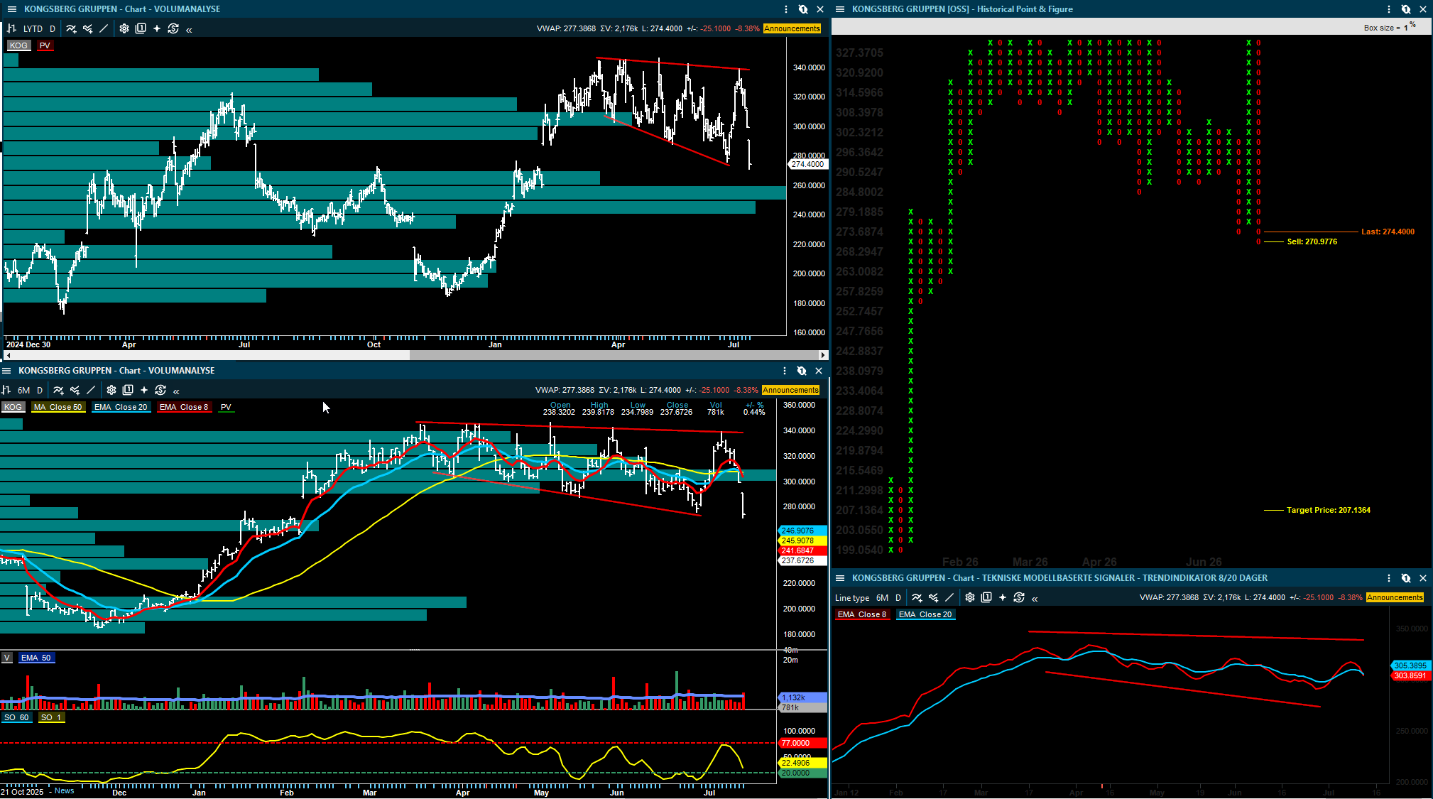The height and width of the screenshot is (799, 1433).
Task: Toggle EMA Close 8 legend in middle chart
Action: pyautogui.click(x=184, y=407)
